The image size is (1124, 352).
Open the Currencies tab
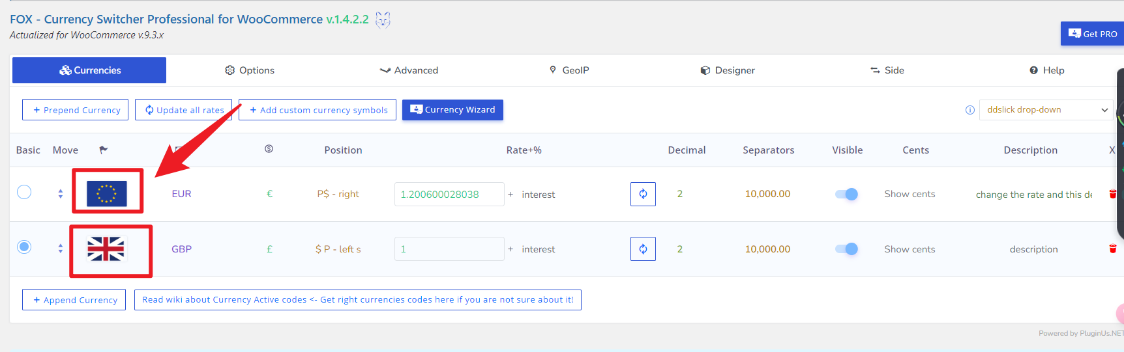[89, 70]
